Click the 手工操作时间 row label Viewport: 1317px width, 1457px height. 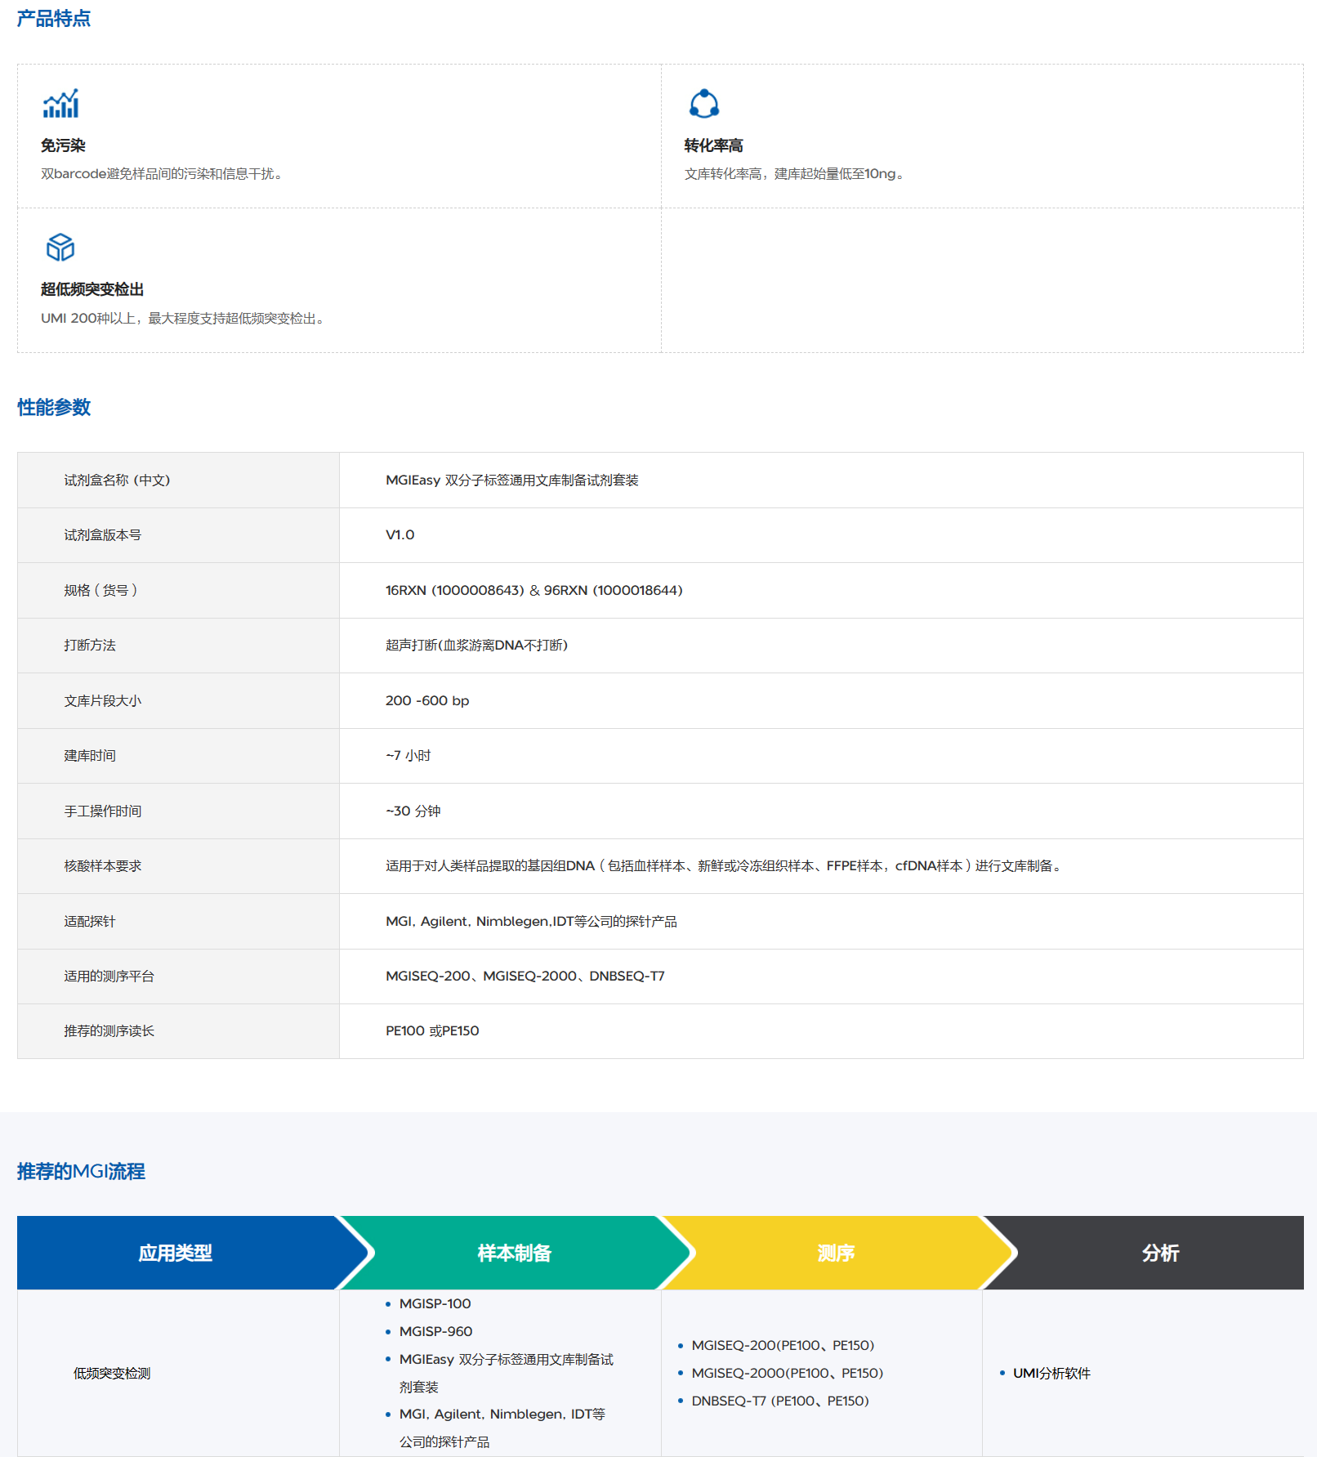pyautogui.click(x=103, y=811)
